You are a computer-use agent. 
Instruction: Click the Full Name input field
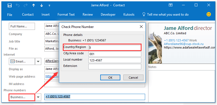[52, 26]
